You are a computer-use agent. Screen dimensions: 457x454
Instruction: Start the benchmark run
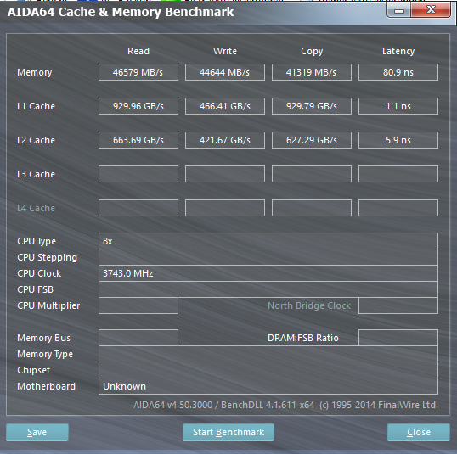click(x=228, y=432)
